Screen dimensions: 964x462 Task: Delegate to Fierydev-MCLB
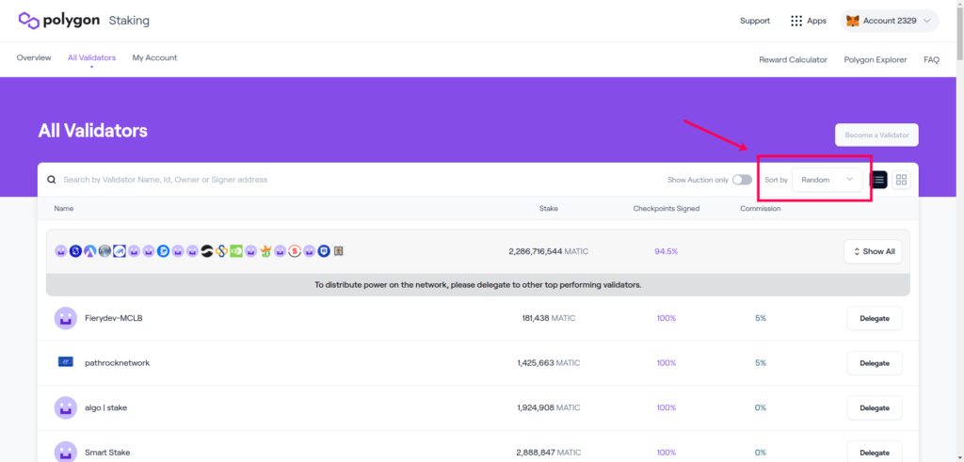(x=875, y=318)
